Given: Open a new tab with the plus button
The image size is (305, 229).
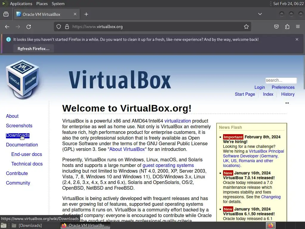Looking at the screenshot, I should 86,14.
